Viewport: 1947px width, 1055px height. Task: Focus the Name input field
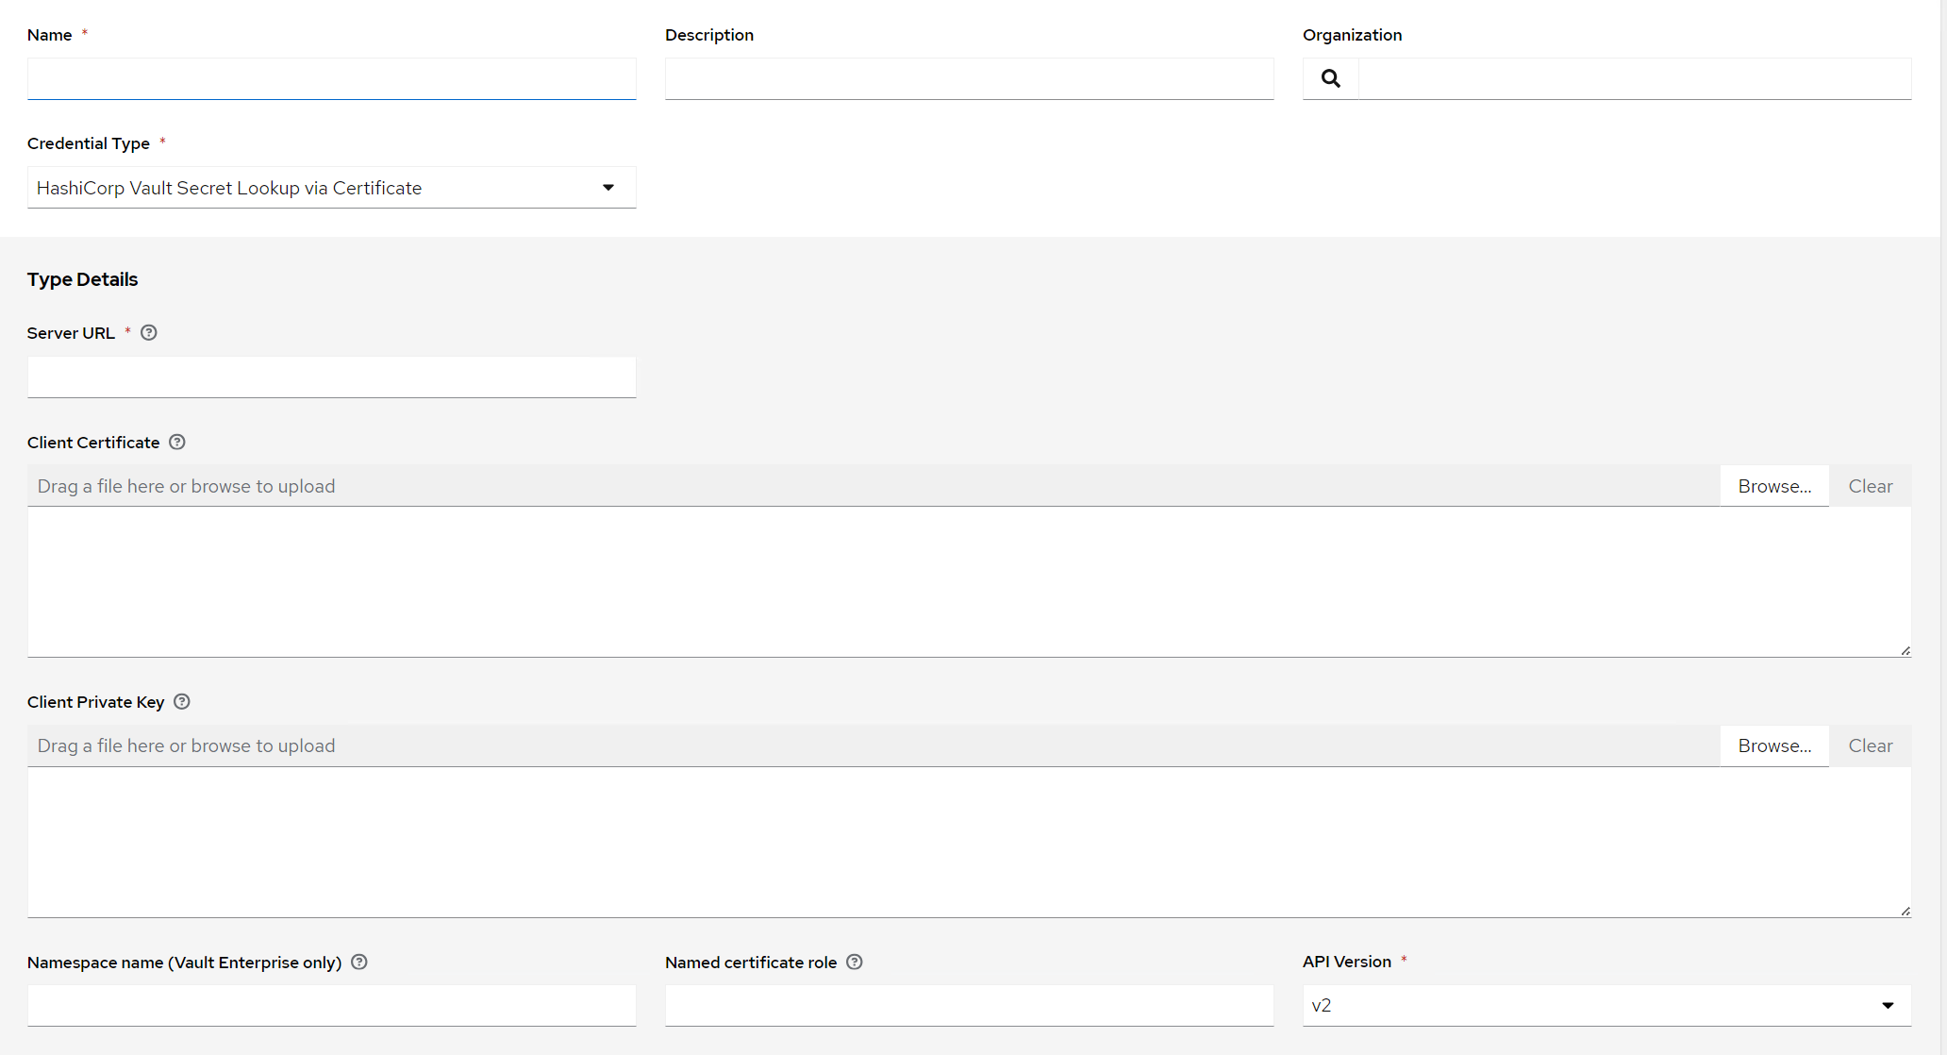pyautogui.click(x=331, y=78)
